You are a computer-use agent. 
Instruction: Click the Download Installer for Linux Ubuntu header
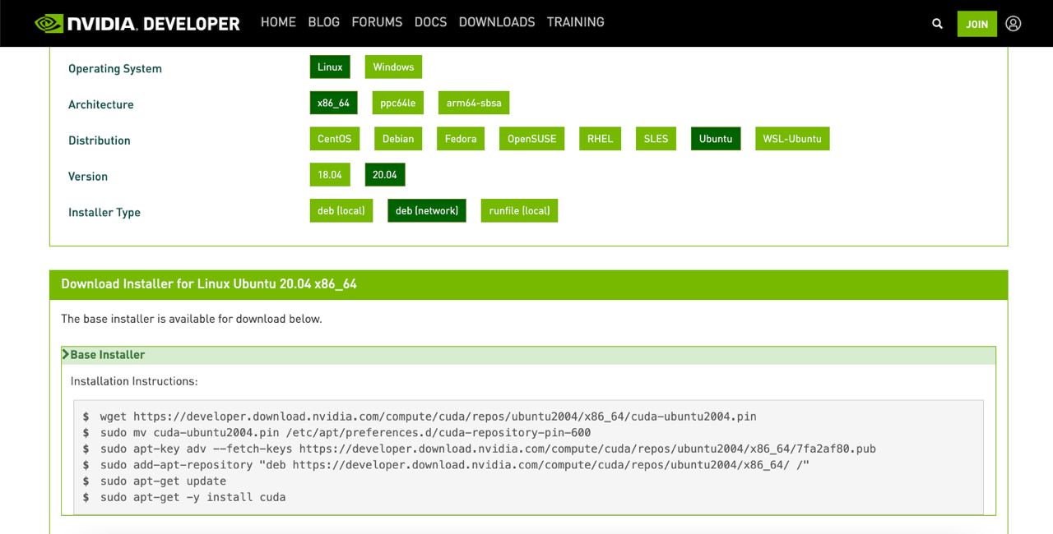pos(209,284)
